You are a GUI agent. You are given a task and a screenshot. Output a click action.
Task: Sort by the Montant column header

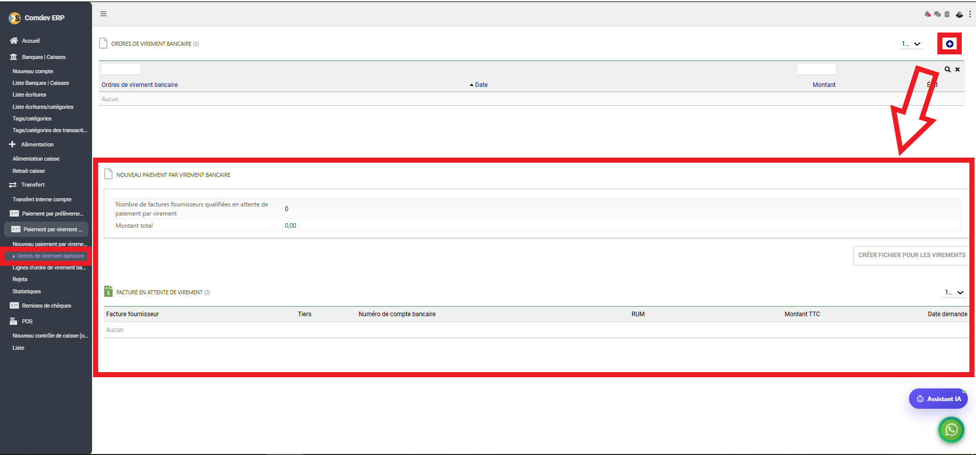(x=824, y=85)
